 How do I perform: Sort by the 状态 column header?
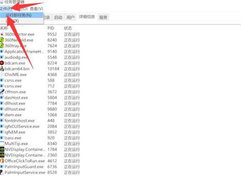68,28
